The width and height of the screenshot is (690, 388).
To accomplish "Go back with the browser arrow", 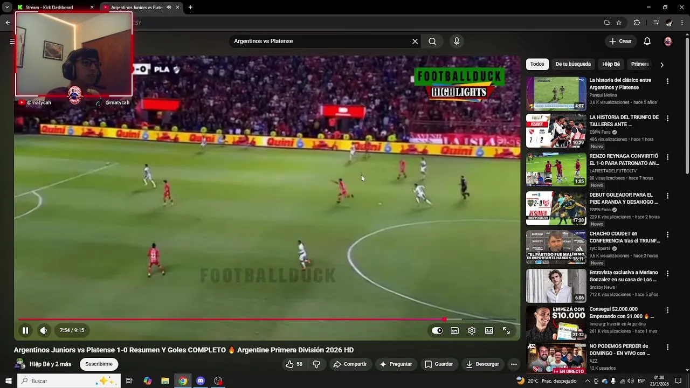I will point(8,23).
